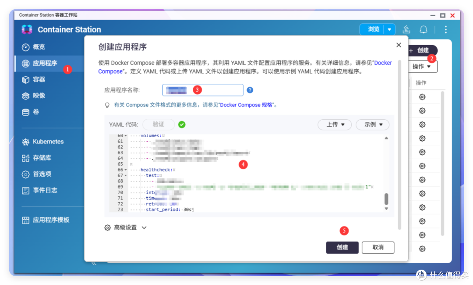Collapse the volumes fold arrow at line 60
Viewport: 473px width, 285px height.
pyautogui.click(x=126, y=136)
